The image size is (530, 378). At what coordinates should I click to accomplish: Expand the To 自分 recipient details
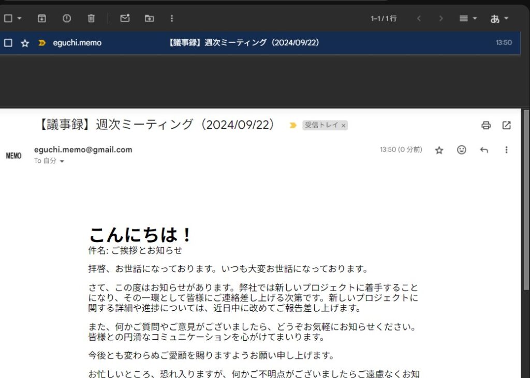[x=61, y=161]
